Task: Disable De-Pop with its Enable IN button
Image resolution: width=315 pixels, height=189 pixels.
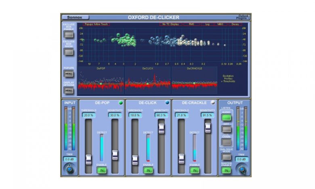Action: [x=102, y=170]
